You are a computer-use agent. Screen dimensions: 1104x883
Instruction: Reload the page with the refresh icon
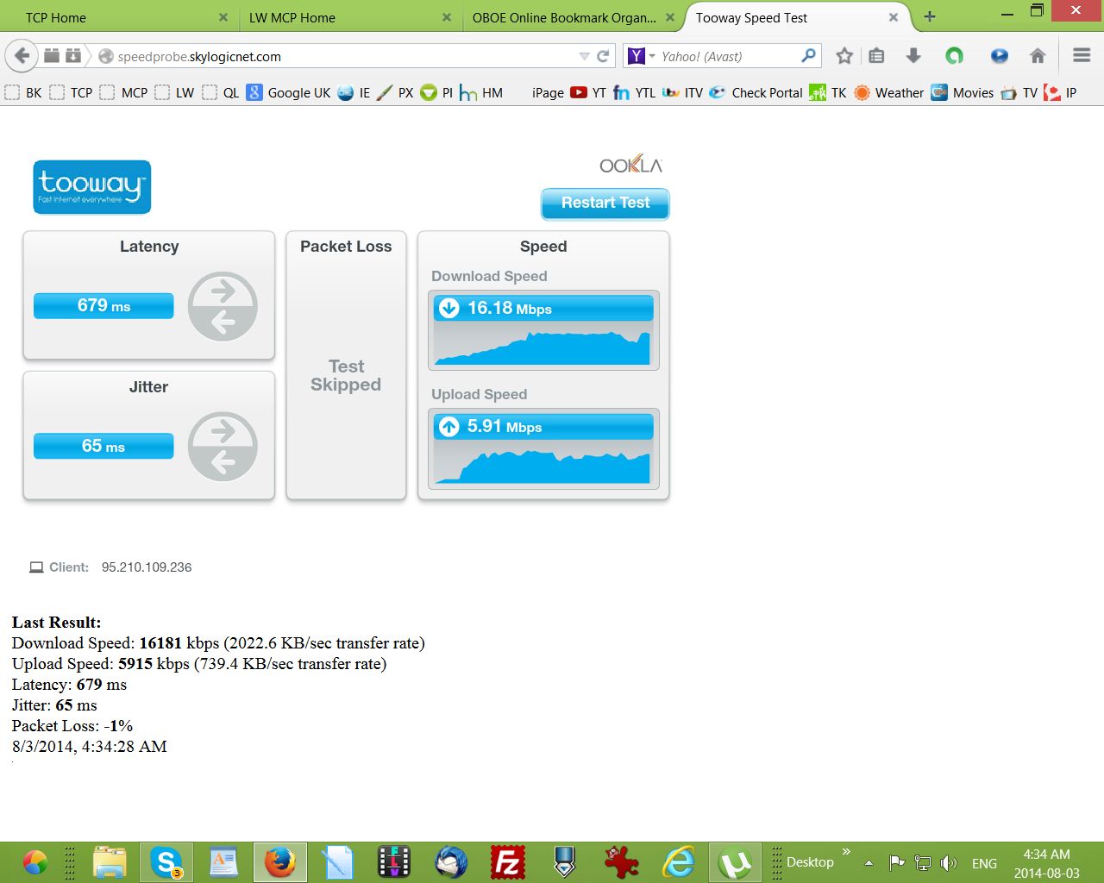pos(604,56)
